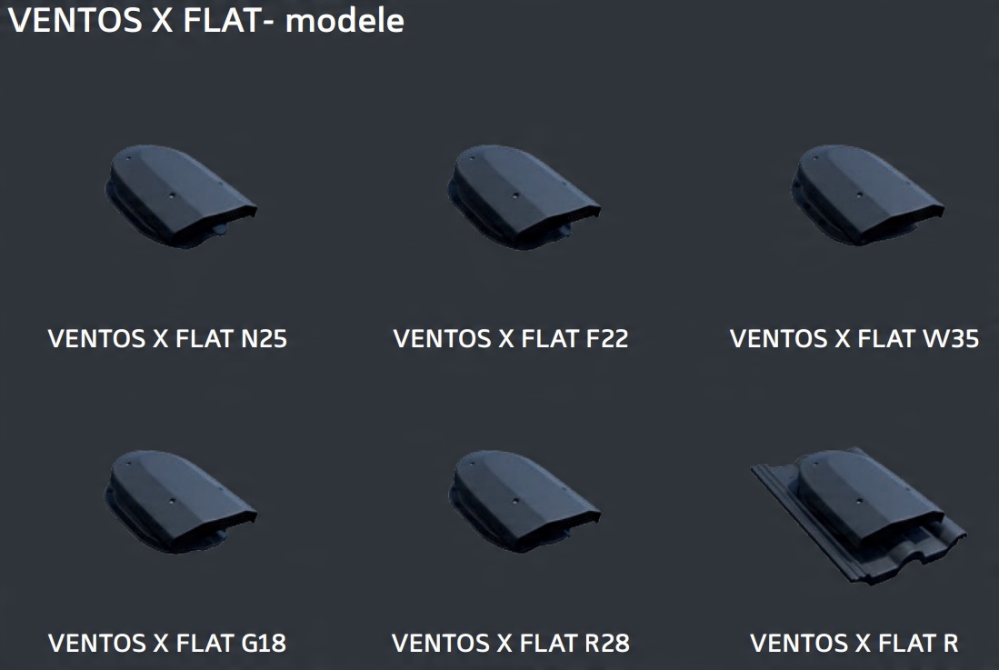Open the VENTOS X FLAT R28 vent picture
This screenshot has height=670, width=999.
pyautogui.click(x=524, y=503)
